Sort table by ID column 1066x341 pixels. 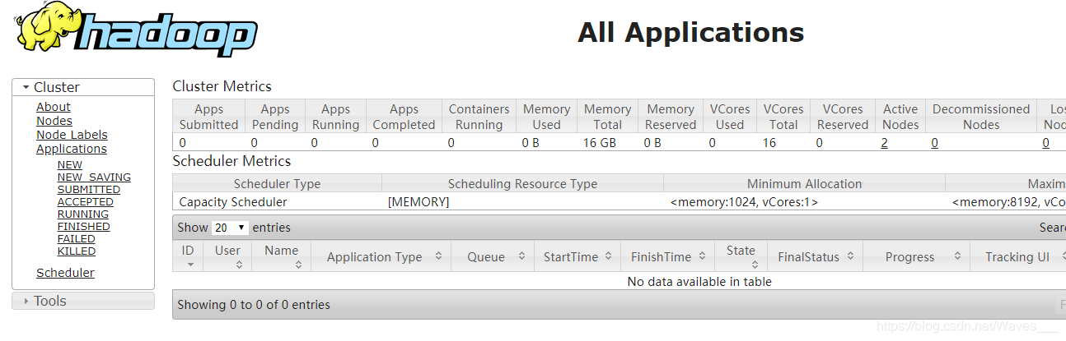pos(189,256)
